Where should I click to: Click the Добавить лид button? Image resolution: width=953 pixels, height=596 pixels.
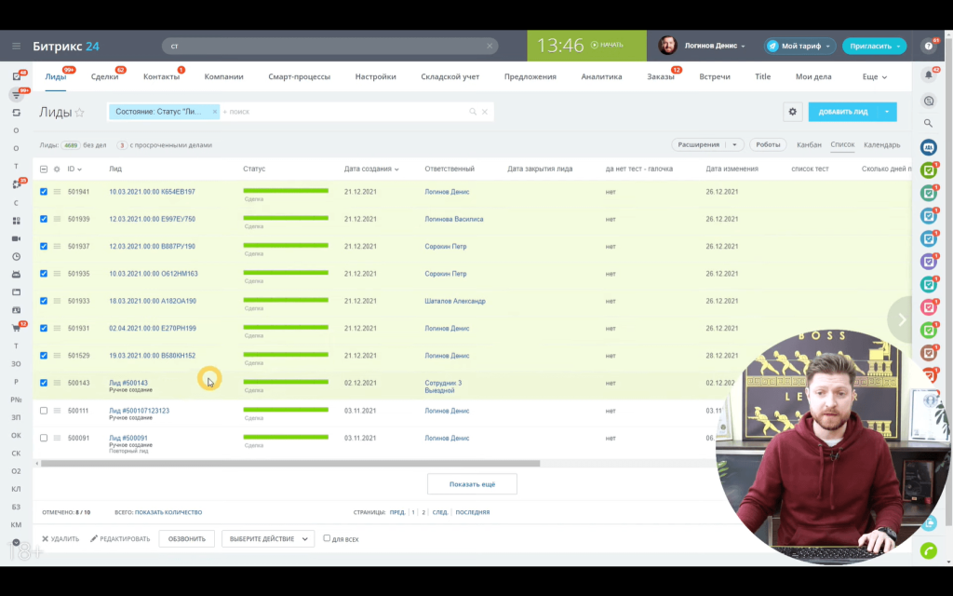[843, 112]
